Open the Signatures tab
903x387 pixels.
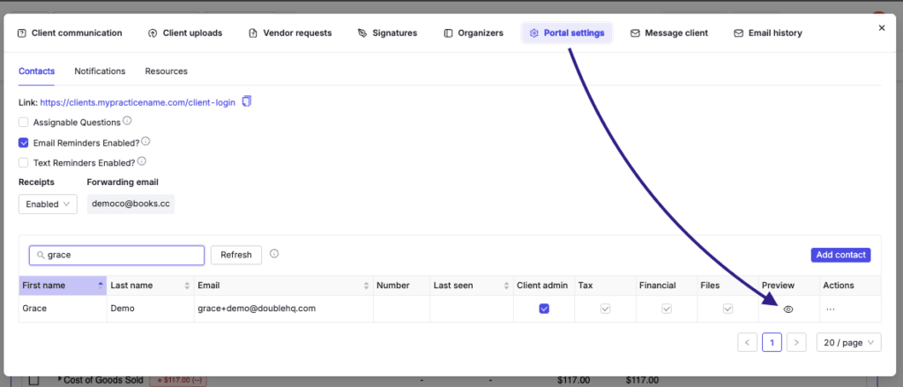387,33
